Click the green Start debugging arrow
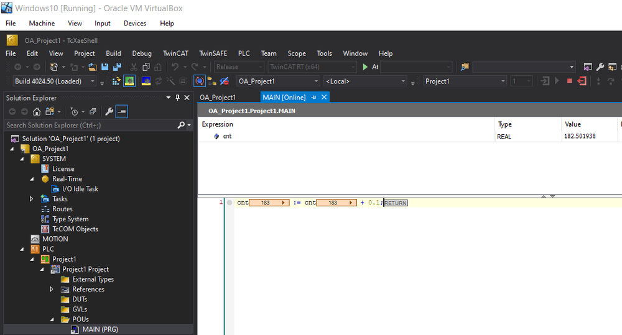Viewport: 622px width, 335px height. [x=365, y=67]
